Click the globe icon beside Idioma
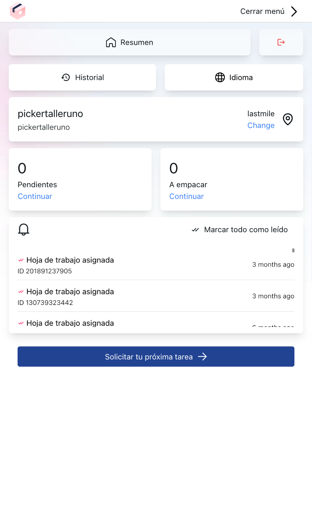 click(x=220, y=77)
